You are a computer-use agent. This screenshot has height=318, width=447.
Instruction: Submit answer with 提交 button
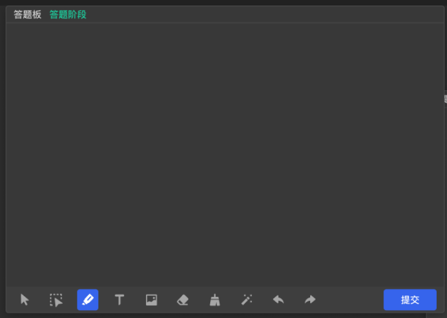point(410,300)
